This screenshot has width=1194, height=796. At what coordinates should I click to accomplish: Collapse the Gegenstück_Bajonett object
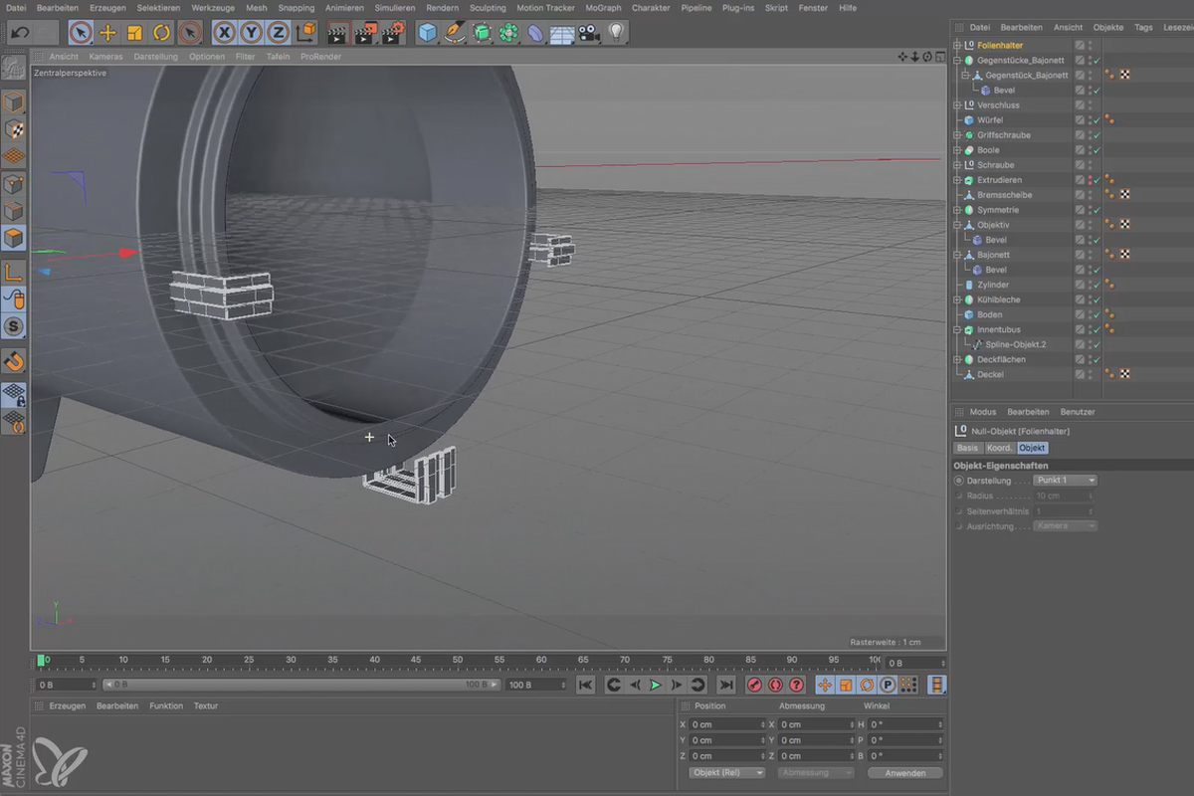pyautogui.click(x=965, y=76)
